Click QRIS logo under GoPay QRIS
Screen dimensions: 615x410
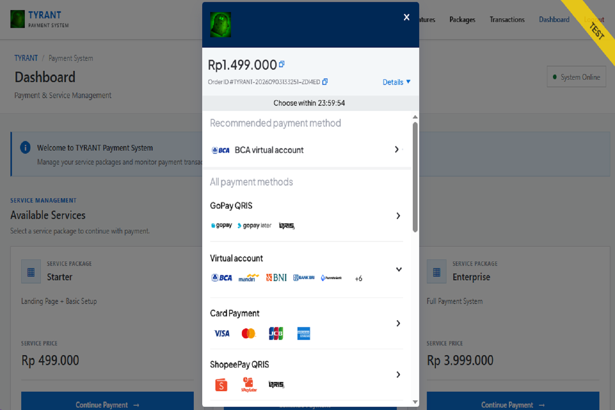287,226
